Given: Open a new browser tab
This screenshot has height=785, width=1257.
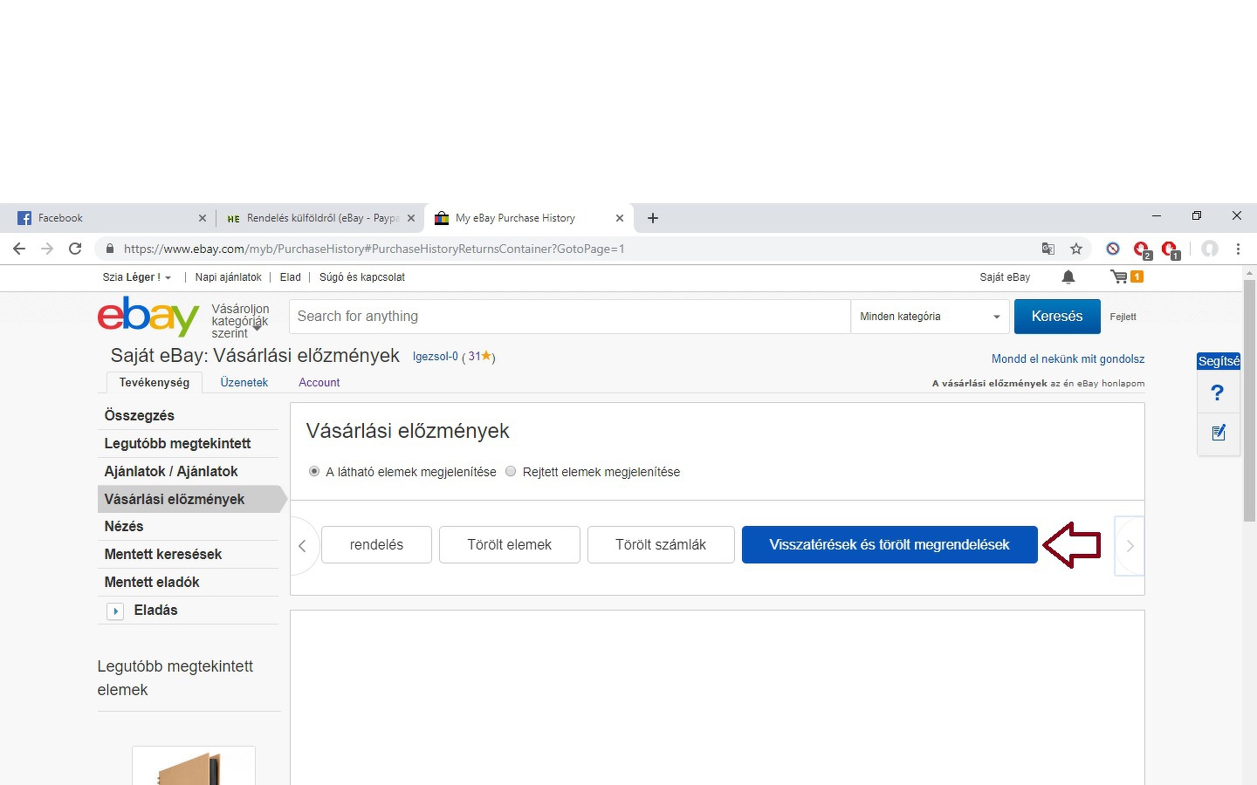Looking at the screenshot, I should tap(653, 218).
